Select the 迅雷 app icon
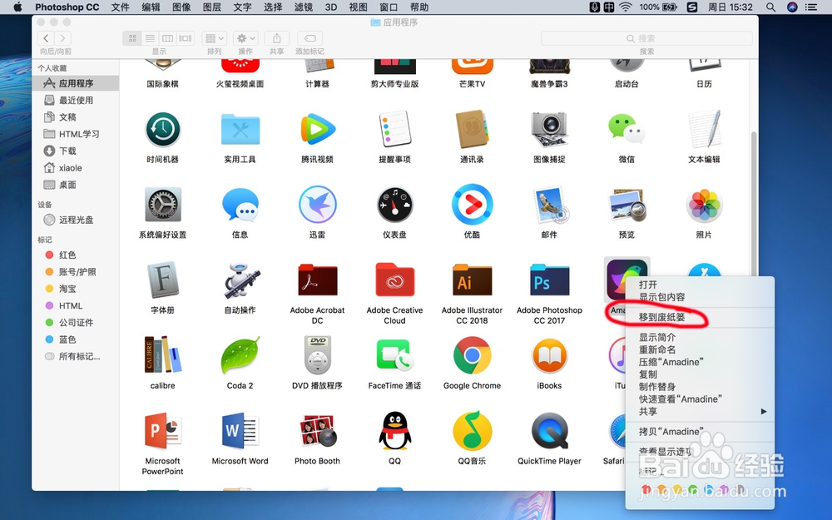The image size is (832, 520). (x=317, y=205)
